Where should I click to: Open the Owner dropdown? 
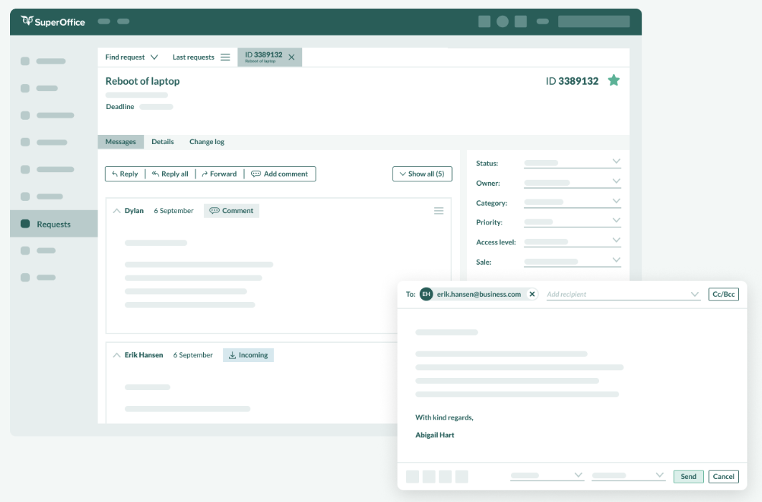pyautogui.click(x=573, y=183)
